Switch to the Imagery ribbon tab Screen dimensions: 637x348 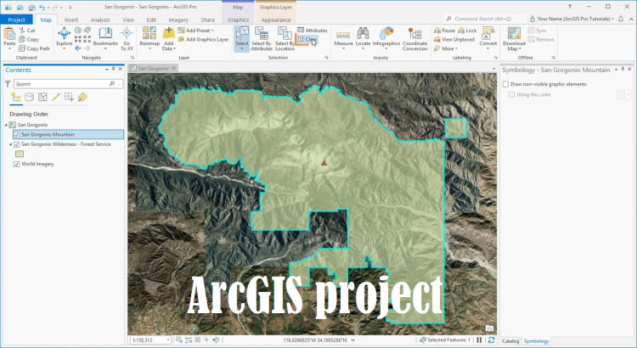tap(178, 20)
